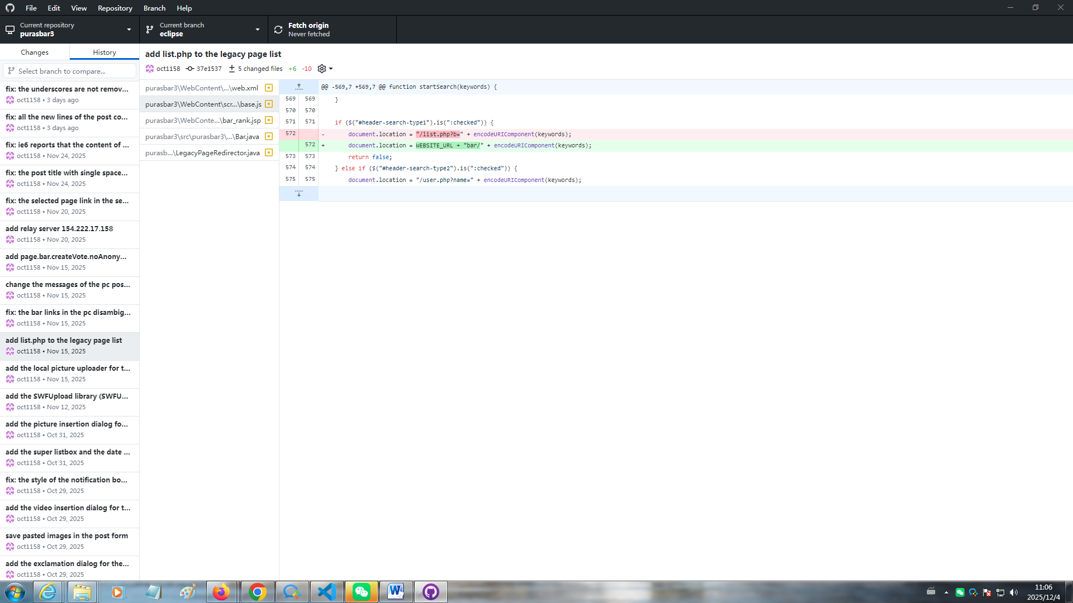Click the changed files plus-minus icon
Viewport: 1073px width, 603px height.
(x=231, y=69)
